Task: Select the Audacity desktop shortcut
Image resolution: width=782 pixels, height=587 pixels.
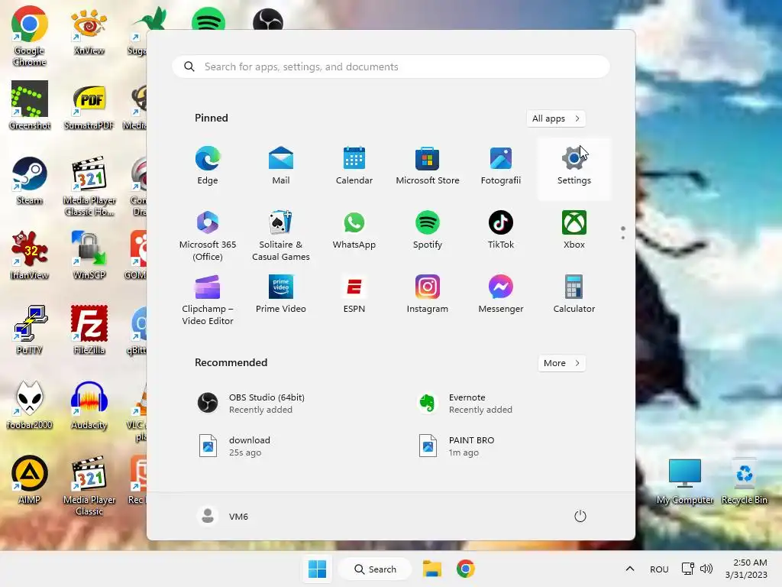Action: 89,405
